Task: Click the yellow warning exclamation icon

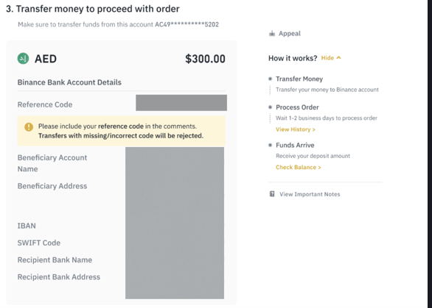Action: click(29, 127)
